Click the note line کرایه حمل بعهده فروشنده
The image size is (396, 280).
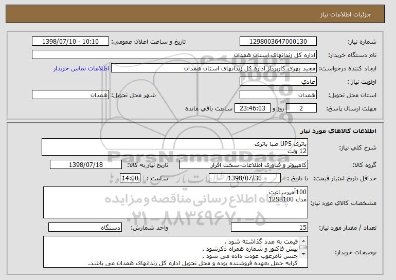(x=193, y=264)
